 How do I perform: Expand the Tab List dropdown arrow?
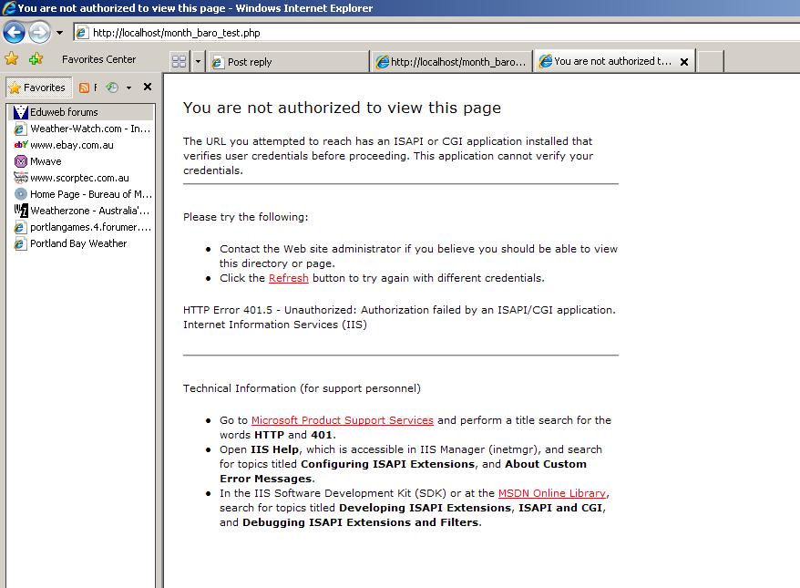(198, 62)
